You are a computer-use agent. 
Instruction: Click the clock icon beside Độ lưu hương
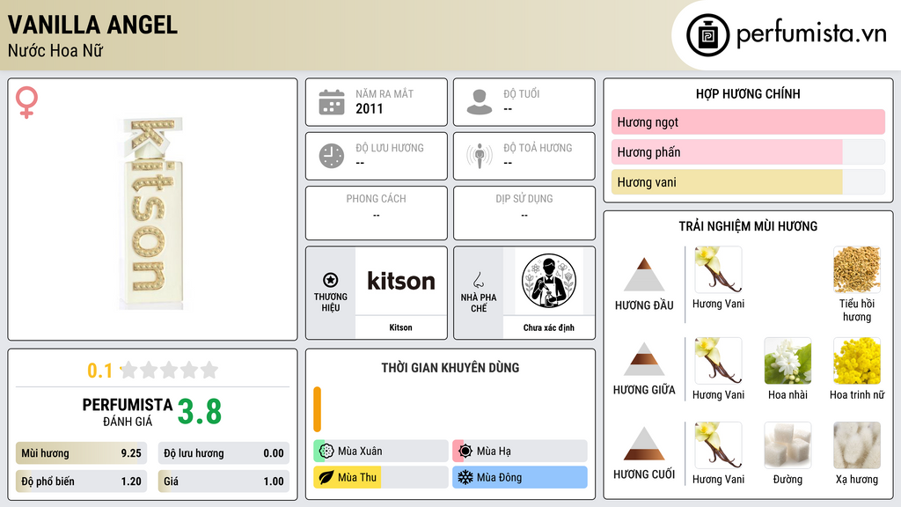pyautogui.click(x=332, y=156)
